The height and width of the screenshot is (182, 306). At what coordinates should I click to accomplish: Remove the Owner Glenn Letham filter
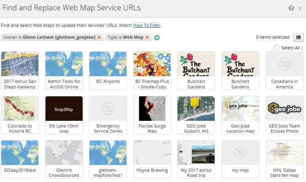pyautogui.click(x=99, y=38)
